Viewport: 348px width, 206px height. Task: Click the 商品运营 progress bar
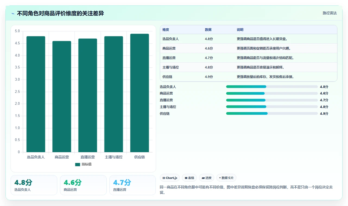click(272, 93)
